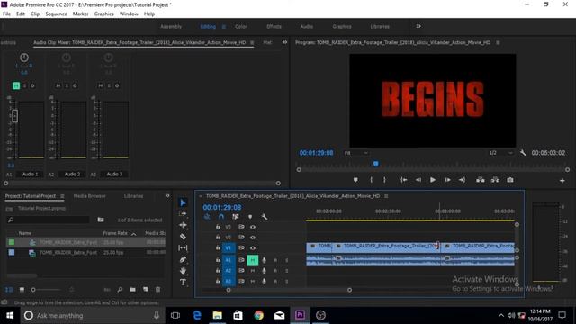Toggle visibility eye for track V1
The image size is (576, 324).
[253, 248]
